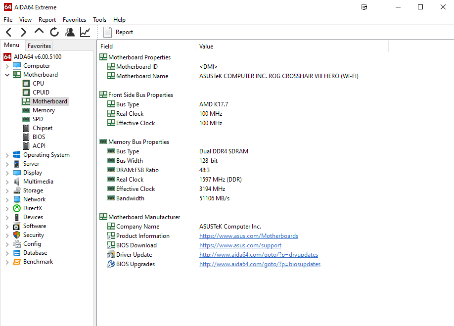Click the up-level arrow toolbar icon
Viewport: 454px width, 326px height.
click(x=39, y=31)
